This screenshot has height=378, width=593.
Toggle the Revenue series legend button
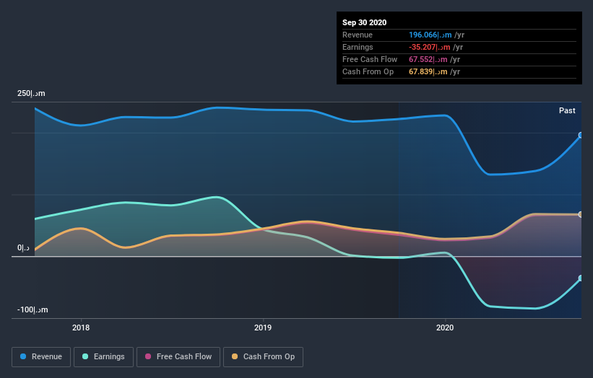click(x=41, y=357)
